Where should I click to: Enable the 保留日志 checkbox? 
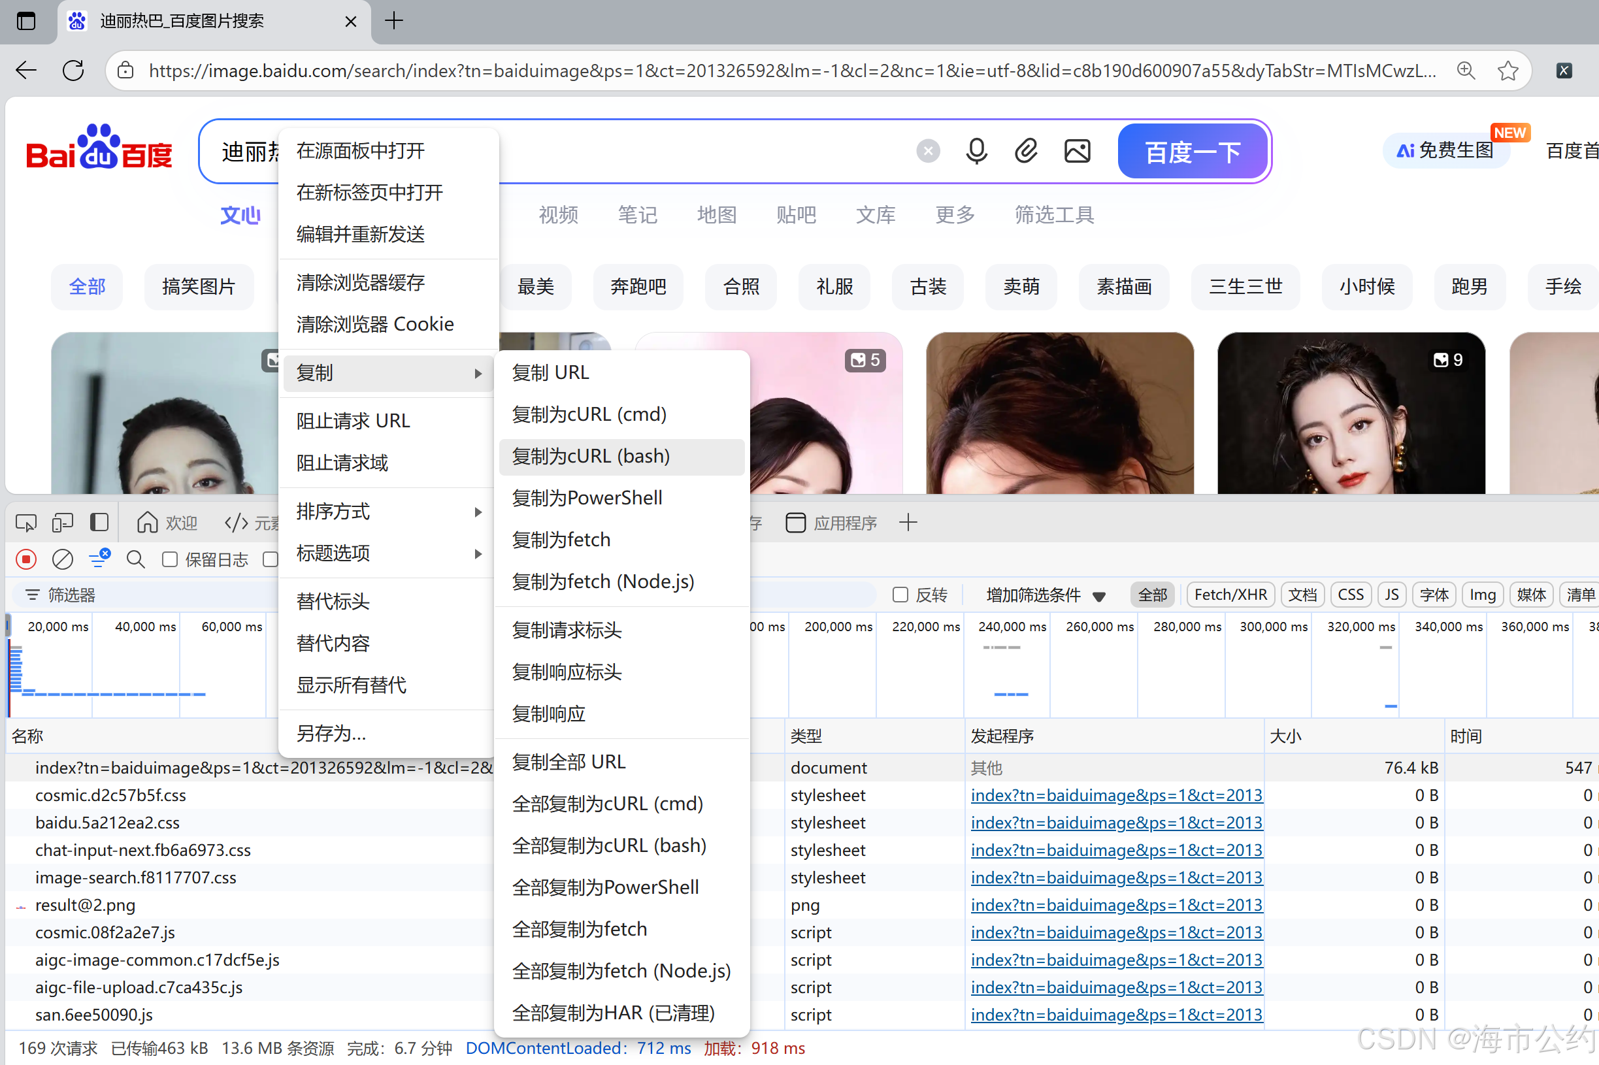[170, 559]
